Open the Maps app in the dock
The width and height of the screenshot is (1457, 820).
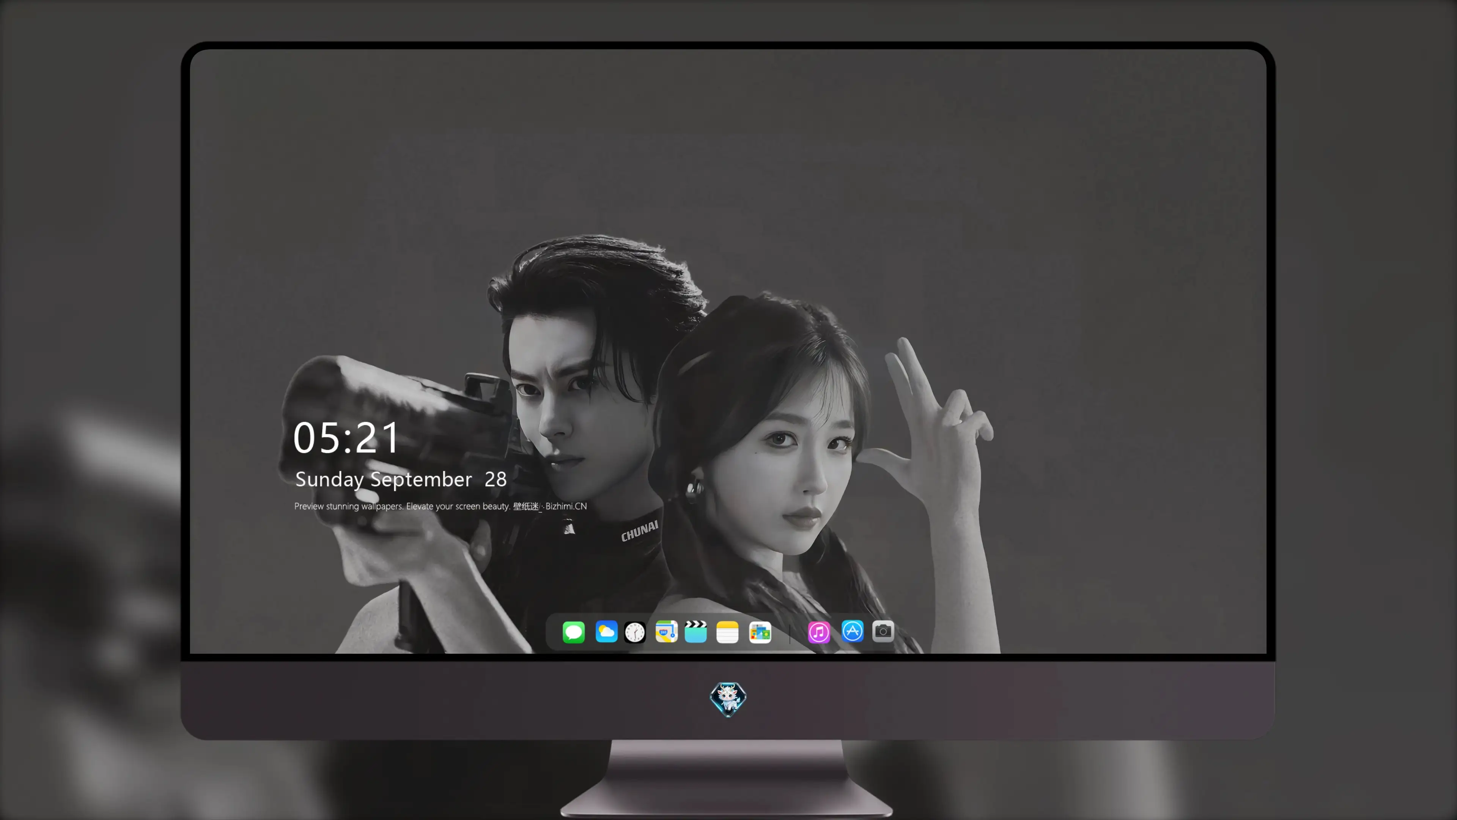point(666,632)
